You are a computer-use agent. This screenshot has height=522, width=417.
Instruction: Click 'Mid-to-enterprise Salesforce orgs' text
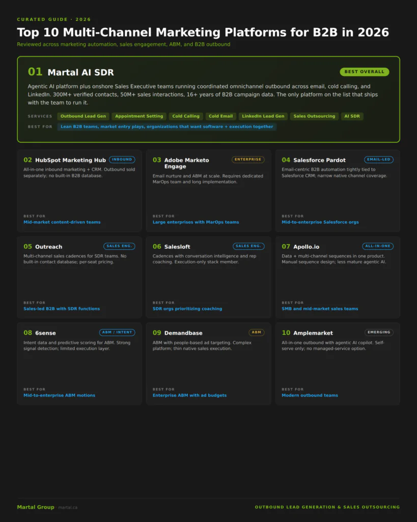coord(320,222)
